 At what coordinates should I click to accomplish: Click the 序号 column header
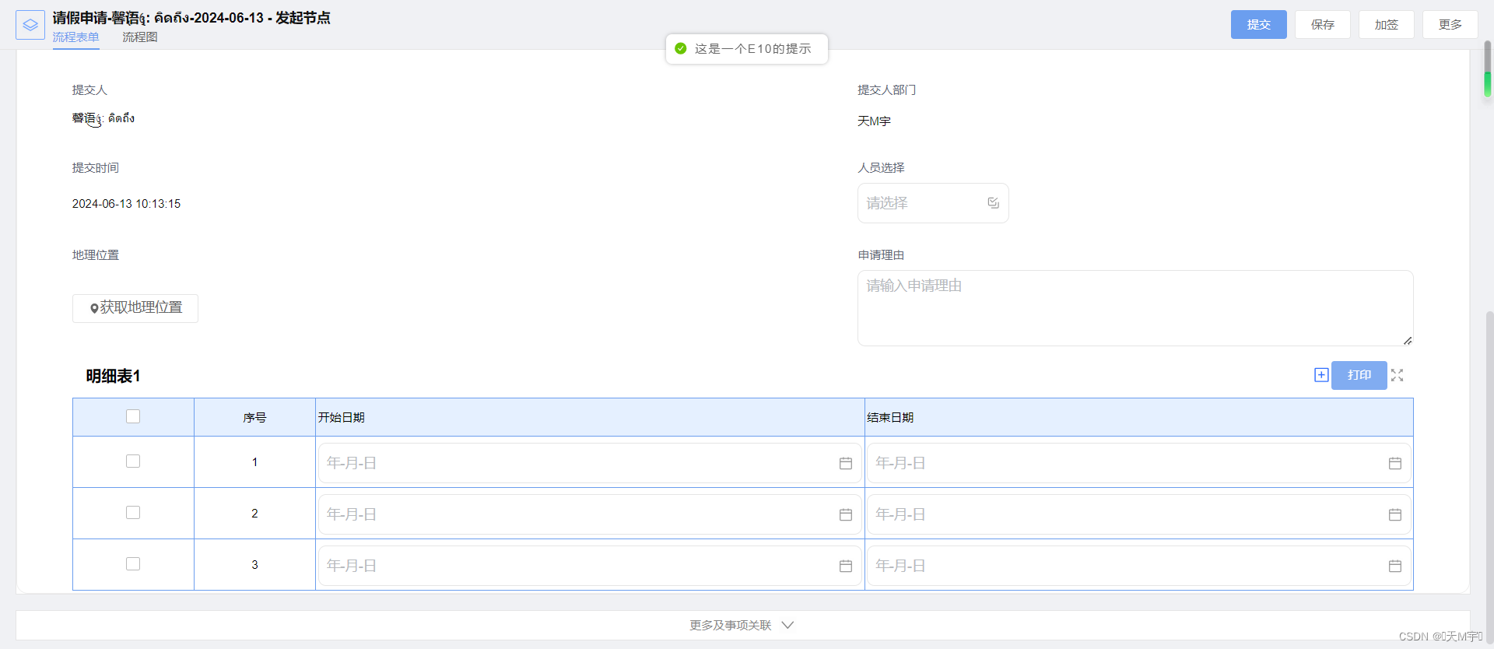pos(254,418)
